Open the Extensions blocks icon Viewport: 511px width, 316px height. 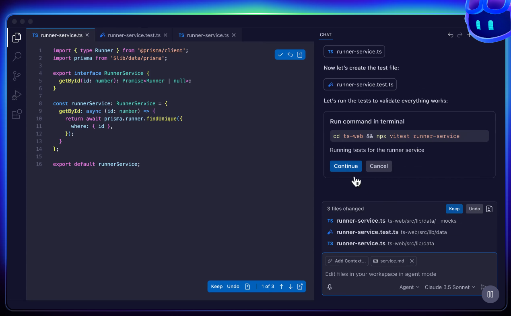coord(16,115)
